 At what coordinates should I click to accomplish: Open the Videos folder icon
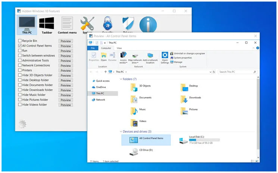coord(134,123)
